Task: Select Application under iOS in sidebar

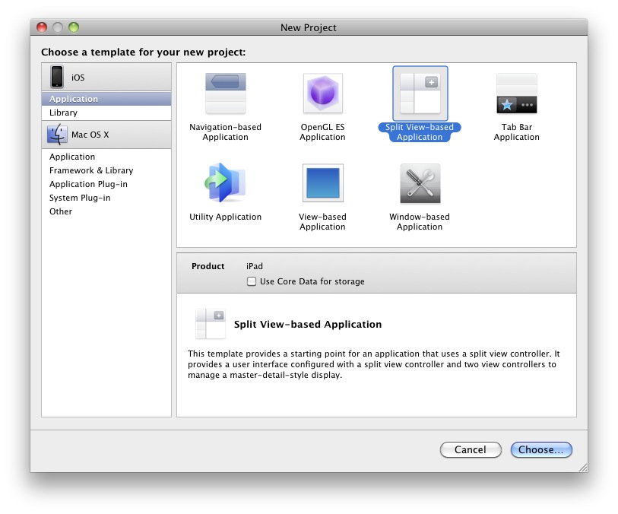Action: (x=106, y=99)
